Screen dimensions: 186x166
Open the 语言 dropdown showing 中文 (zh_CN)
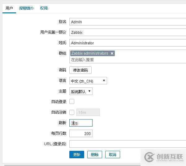pos(88,81)
